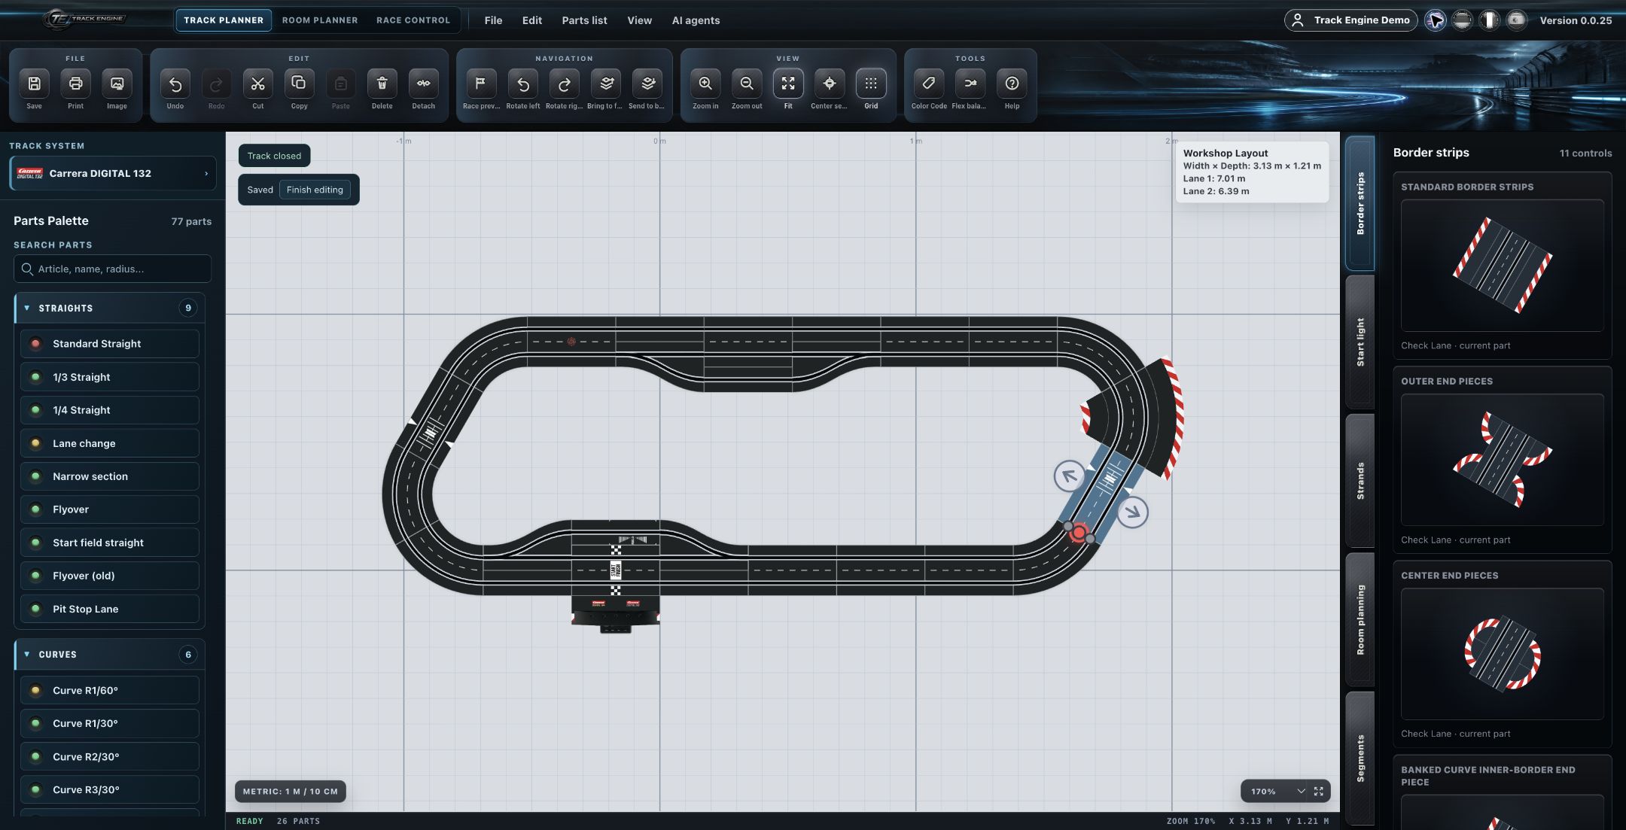This screenshot has width=1626, height=830.
Task: Open the Flex balance tool
Action: click(x=970, y=84)
